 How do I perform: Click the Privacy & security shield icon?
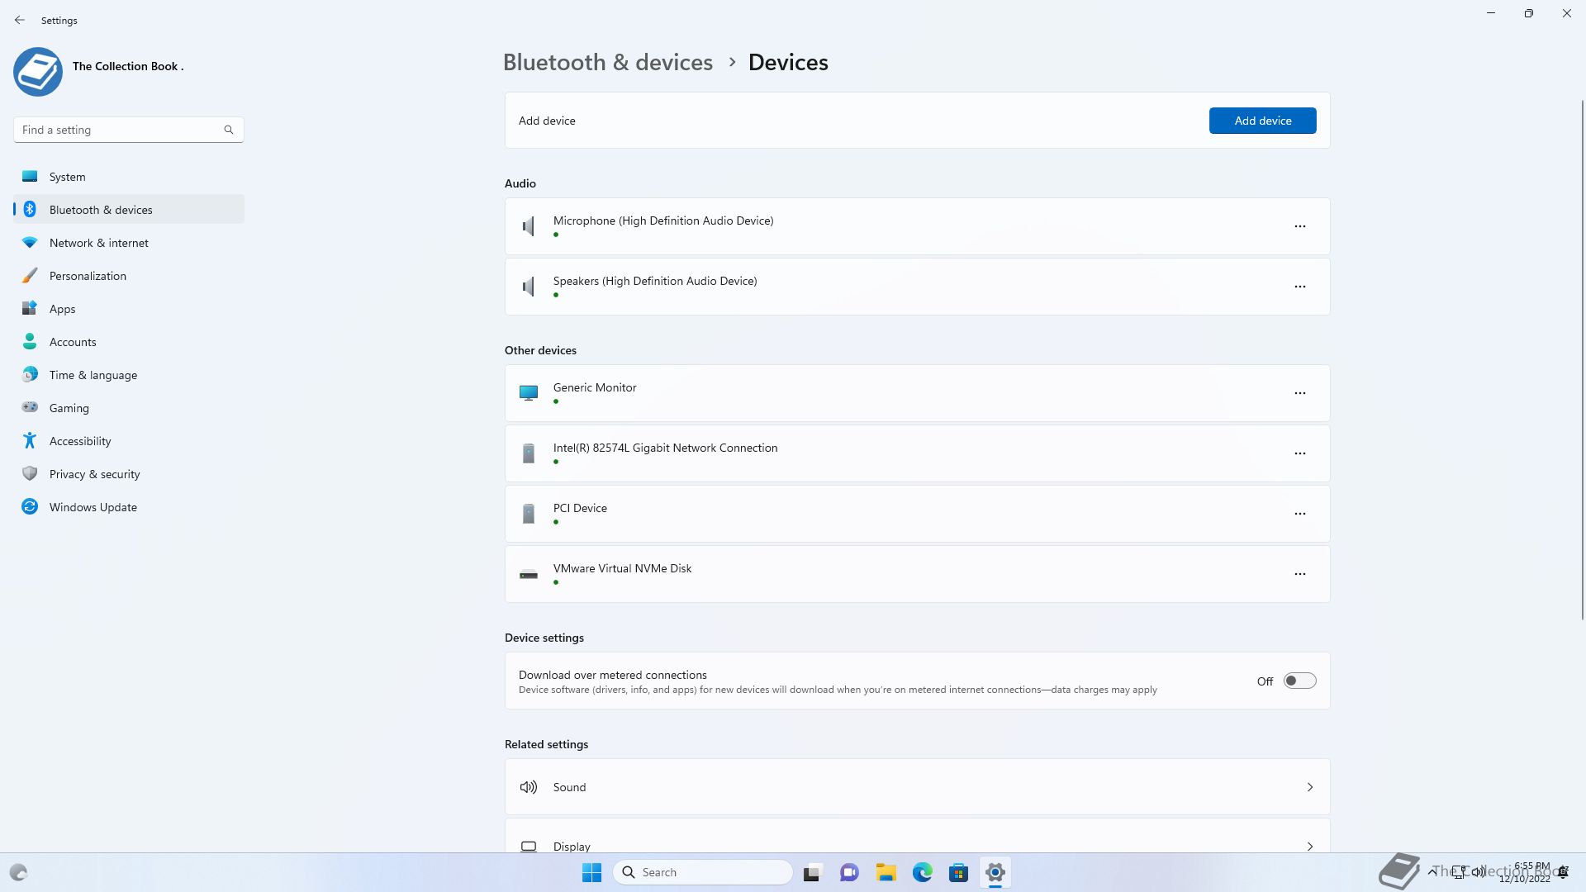(x=30, y=473)
